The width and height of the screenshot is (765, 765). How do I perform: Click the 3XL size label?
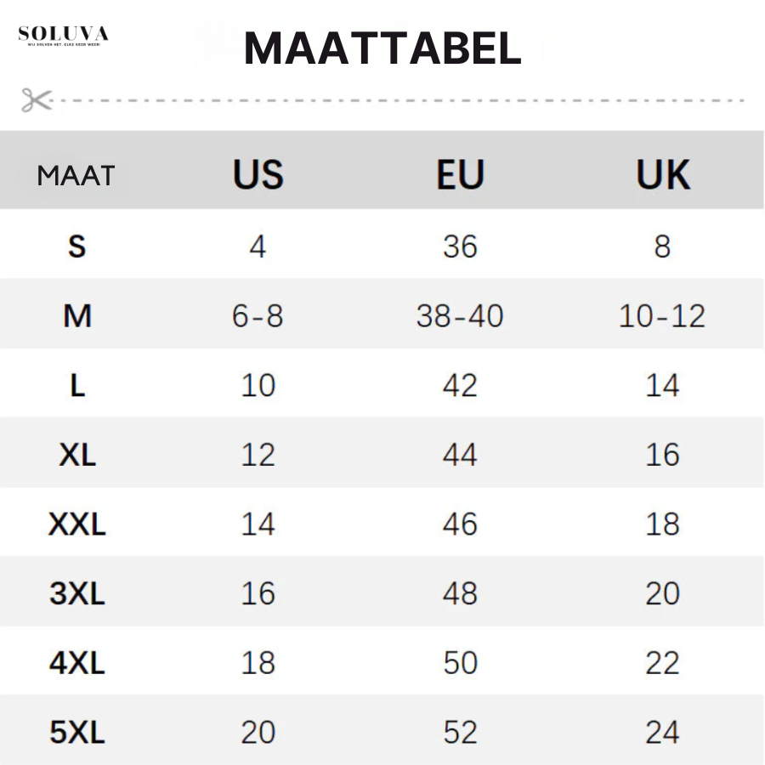pyautogui.click(x=77, y=594)
